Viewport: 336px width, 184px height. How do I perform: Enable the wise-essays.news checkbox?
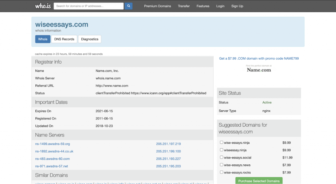[221, 165]
